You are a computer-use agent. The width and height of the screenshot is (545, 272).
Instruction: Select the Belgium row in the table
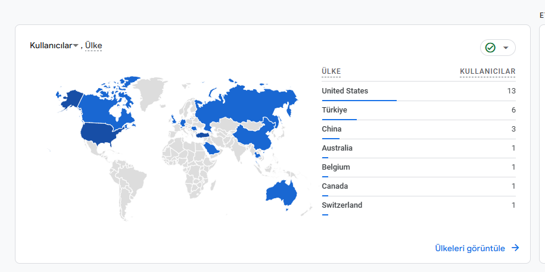[x=419, y=168]
